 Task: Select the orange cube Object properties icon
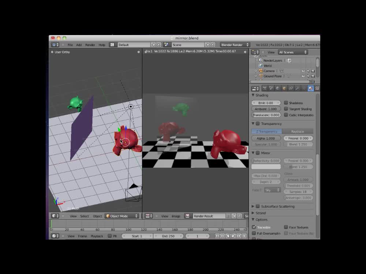284,88
